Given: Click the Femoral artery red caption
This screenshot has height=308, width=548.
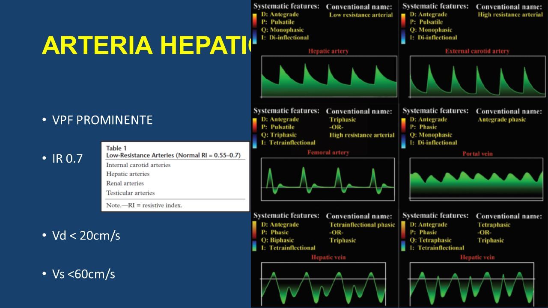Looking at the screenshot, I should click(328, 152).
